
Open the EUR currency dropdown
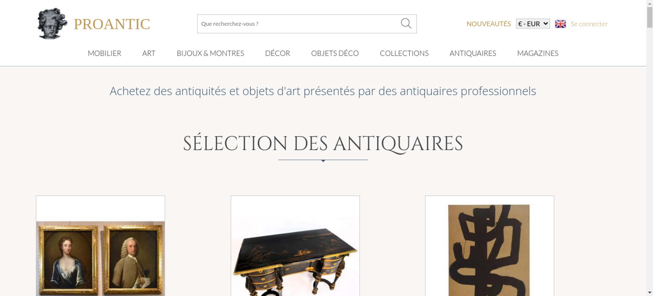click(533, 24)
